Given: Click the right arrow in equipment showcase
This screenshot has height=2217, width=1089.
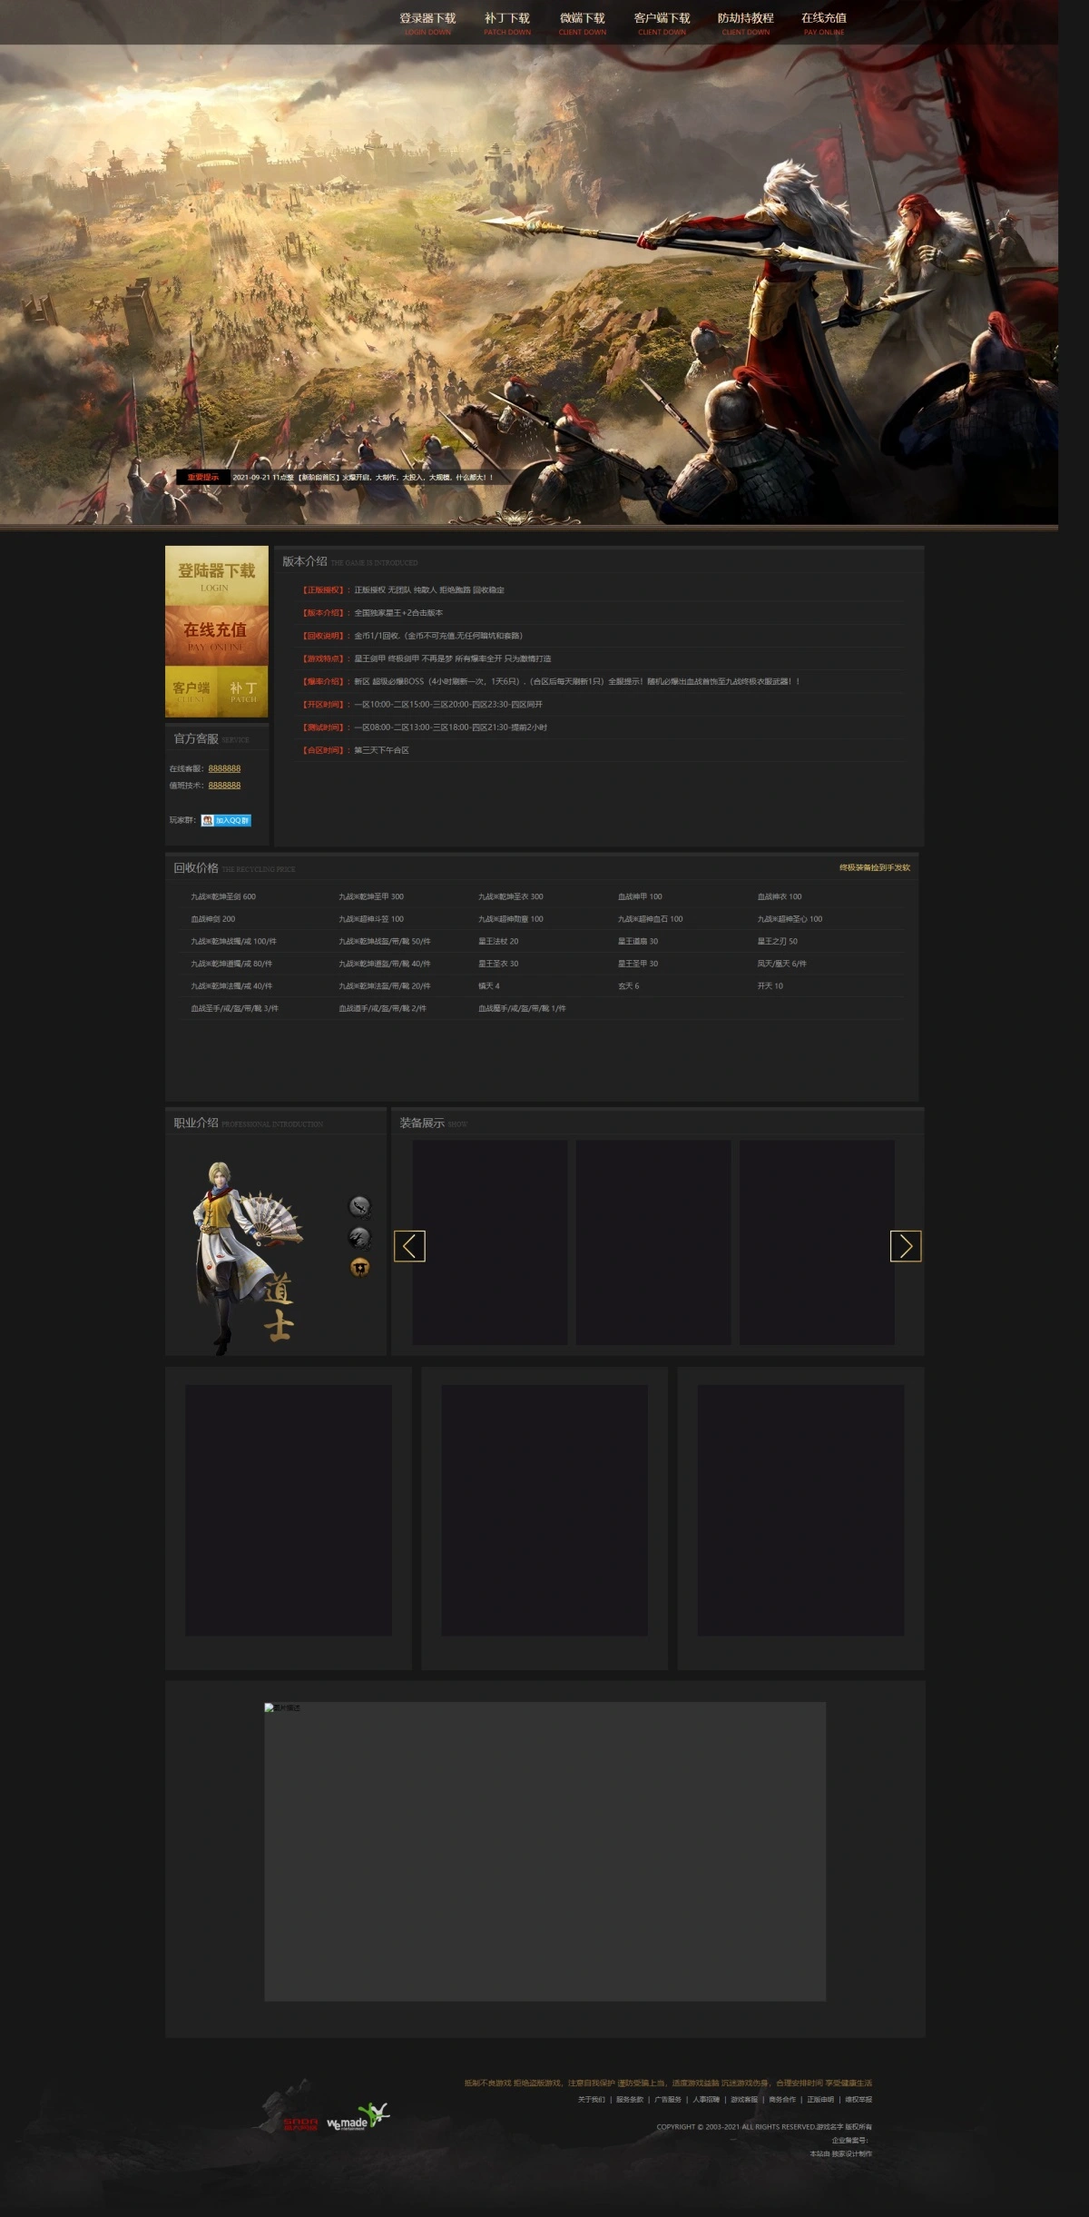Looking at the screenshot, I should (x=905, y=1246).
